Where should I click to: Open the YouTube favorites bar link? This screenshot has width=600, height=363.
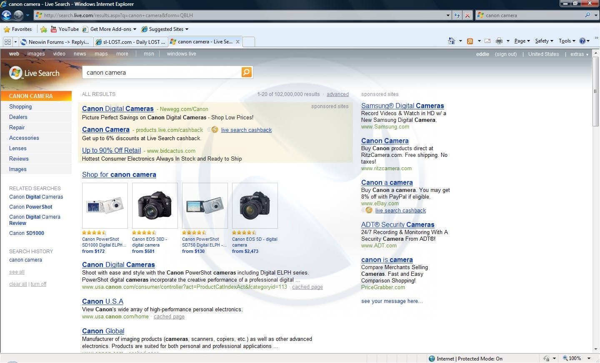65,29
